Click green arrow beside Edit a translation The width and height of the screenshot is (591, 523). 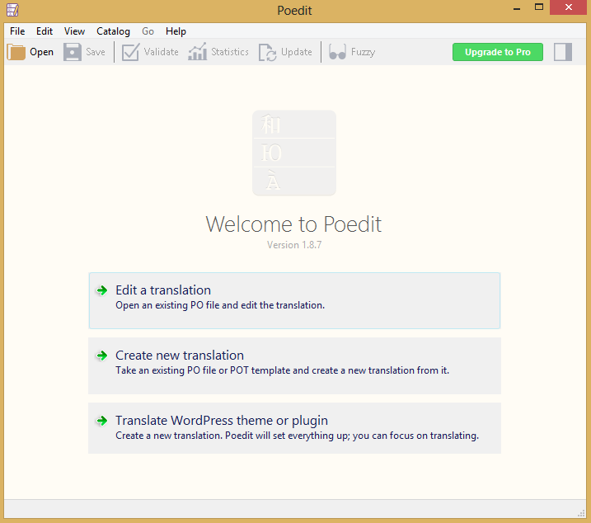101,290
